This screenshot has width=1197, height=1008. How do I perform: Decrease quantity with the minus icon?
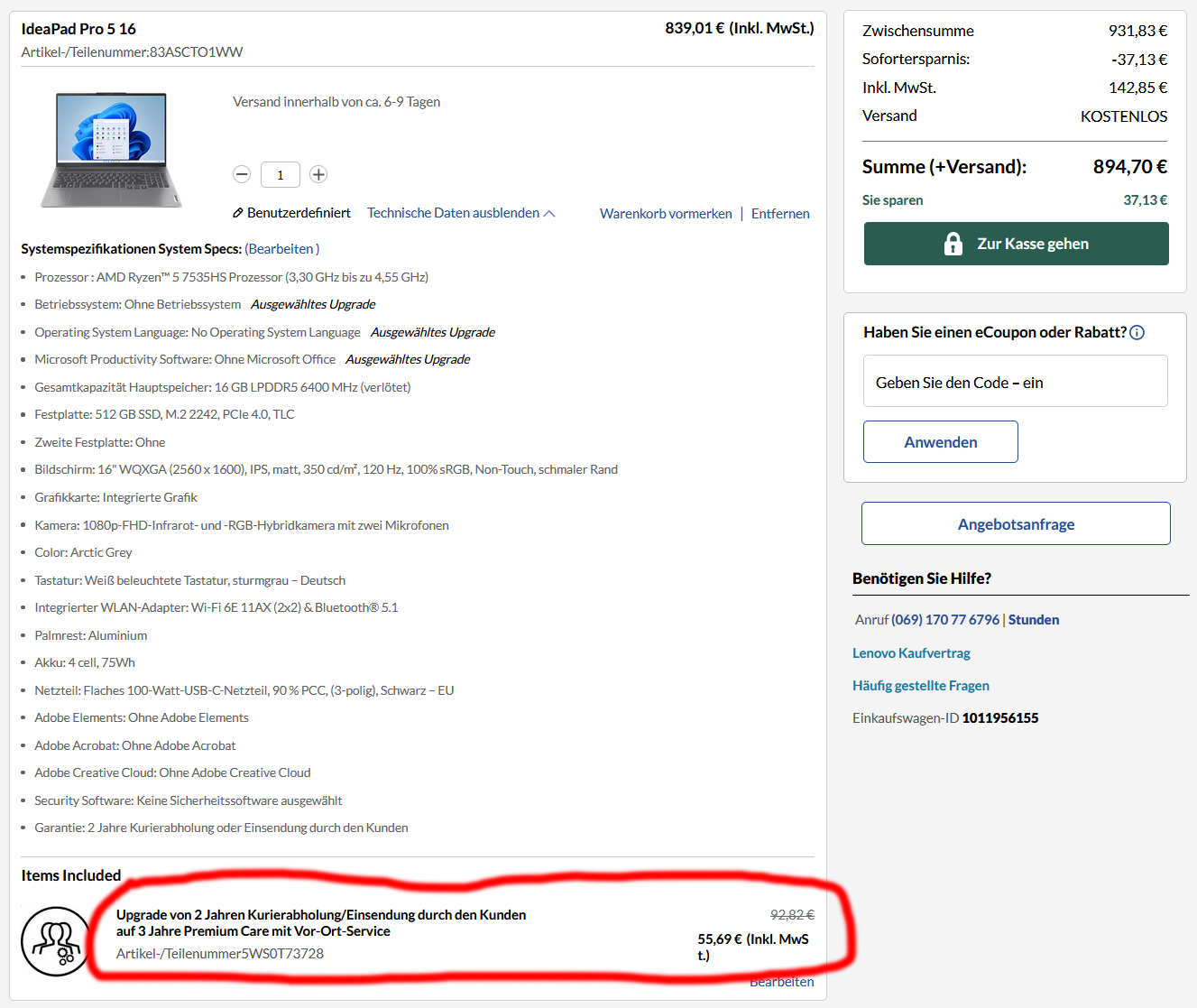pyautogui.click(x=242, y=174)
